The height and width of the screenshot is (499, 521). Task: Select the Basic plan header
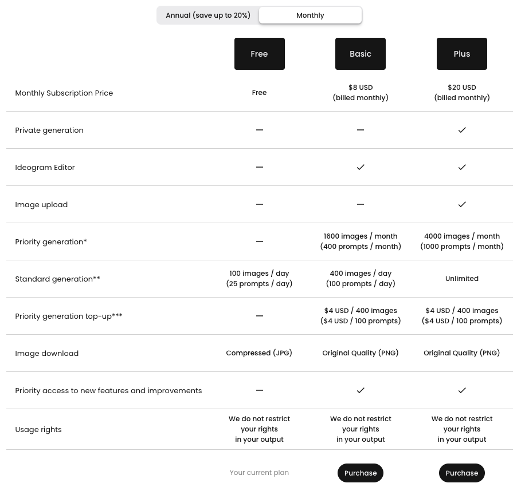click(x=361, y=54)
